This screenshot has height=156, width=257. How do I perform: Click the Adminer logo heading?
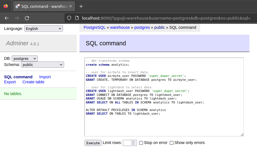click(x=17, y=43)
